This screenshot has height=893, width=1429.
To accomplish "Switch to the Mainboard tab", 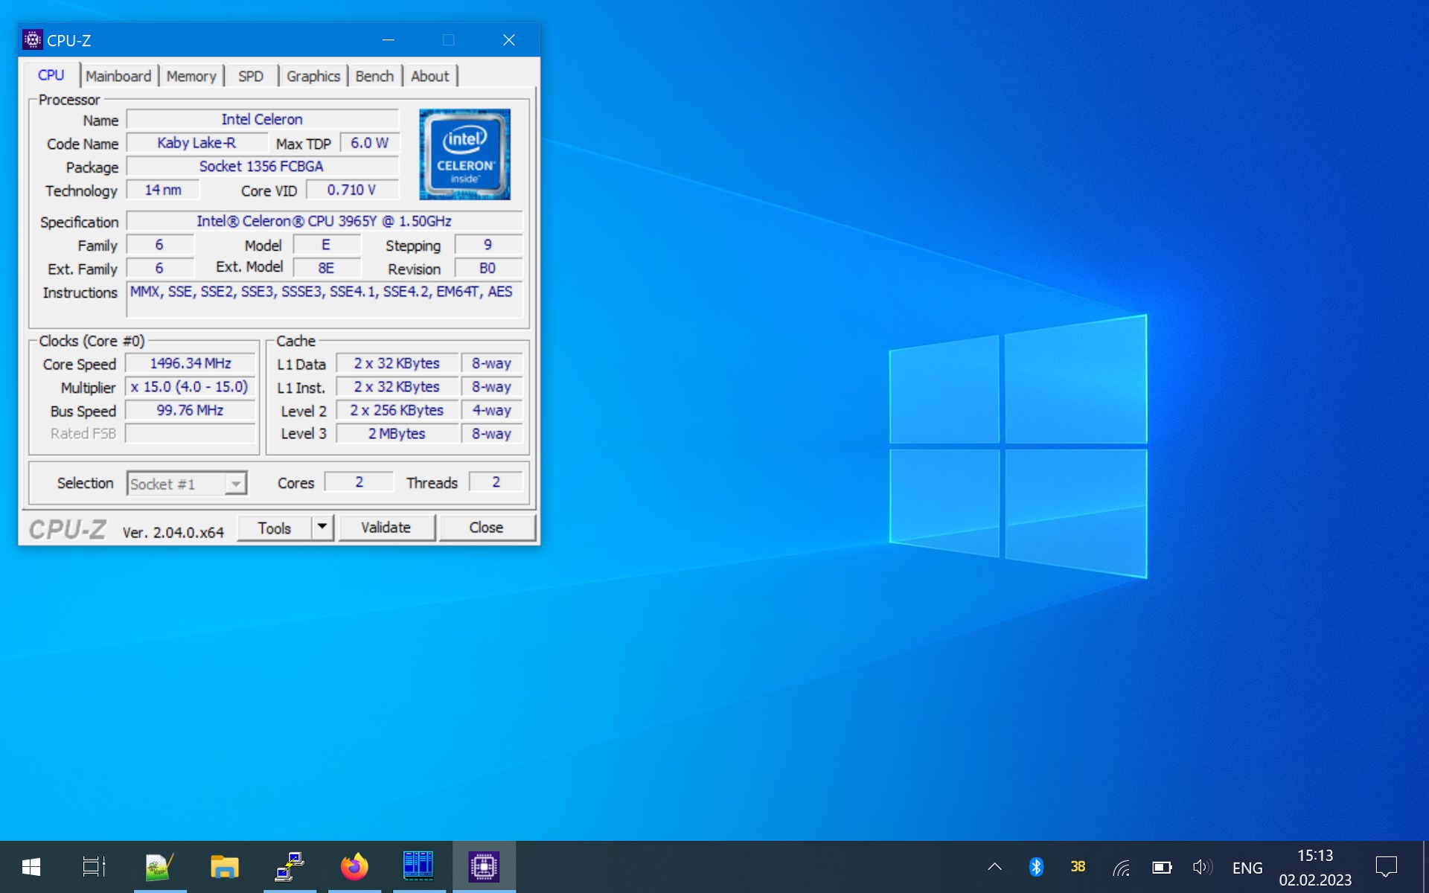I will pyautogui.click(x=118, y=76).
